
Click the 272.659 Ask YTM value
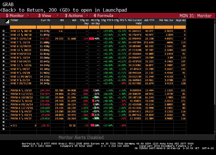[148, 42]
